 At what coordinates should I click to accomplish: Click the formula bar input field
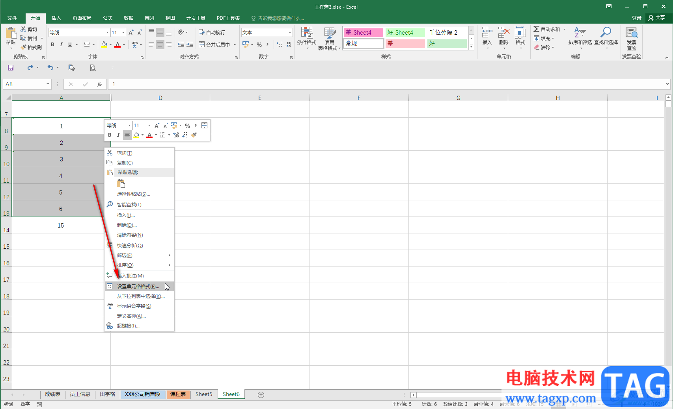[x=386, y=84]
